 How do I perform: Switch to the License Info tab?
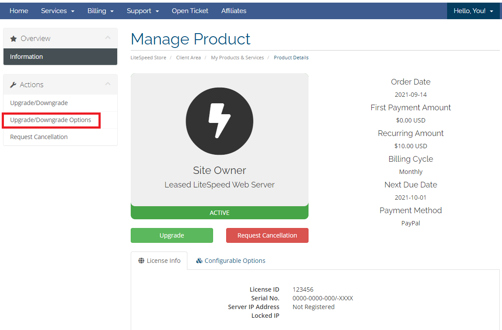[x=159, y=261]
